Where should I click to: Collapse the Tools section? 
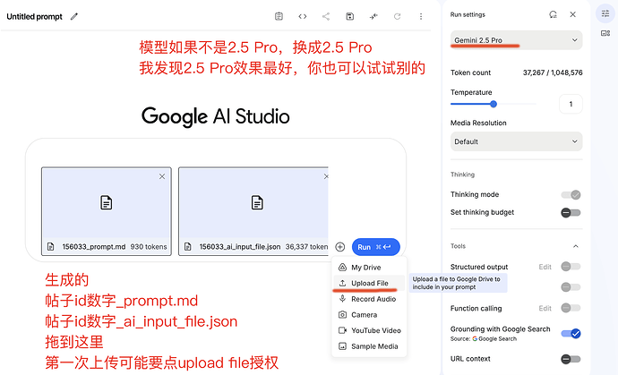point(574,246)
